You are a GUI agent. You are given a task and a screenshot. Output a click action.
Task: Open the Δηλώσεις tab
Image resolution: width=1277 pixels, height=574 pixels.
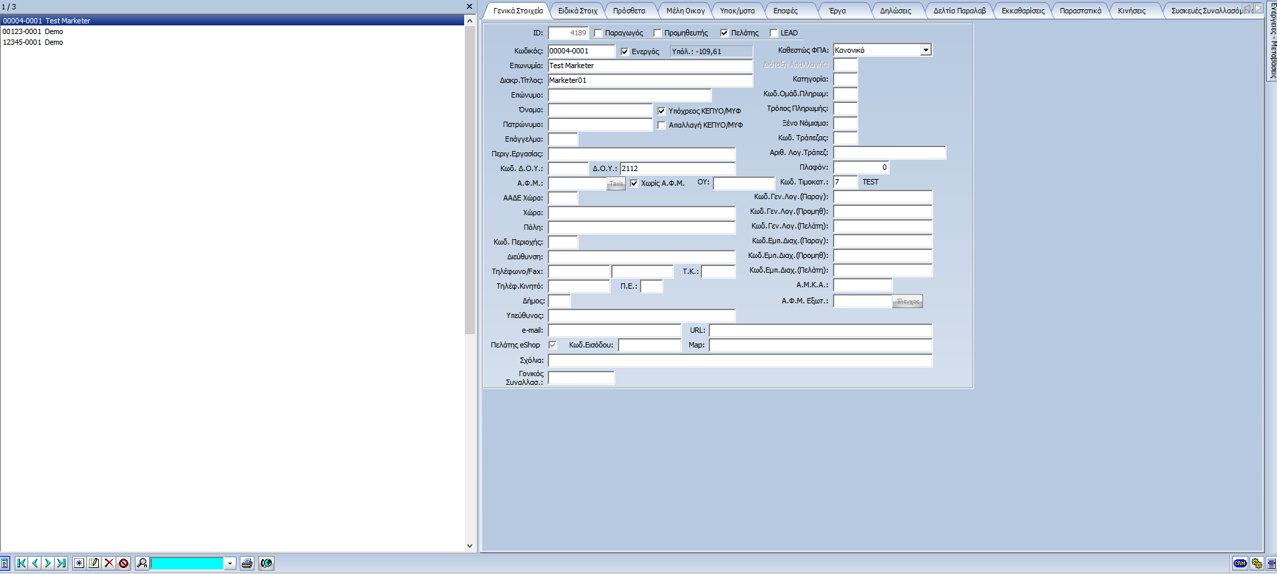896,11
